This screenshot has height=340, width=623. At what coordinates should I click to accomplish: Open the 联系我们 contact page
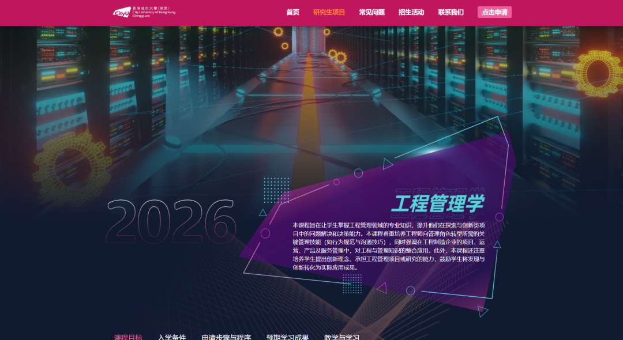tap(449, 12)
